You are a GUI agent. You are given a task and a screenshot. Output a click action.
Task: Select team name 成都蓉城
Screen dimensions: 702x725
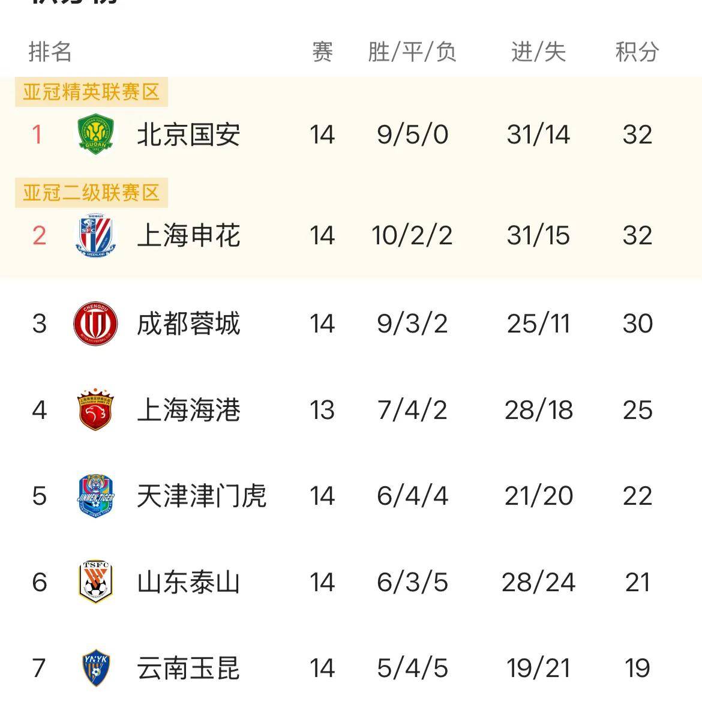(x=188, y=323)
